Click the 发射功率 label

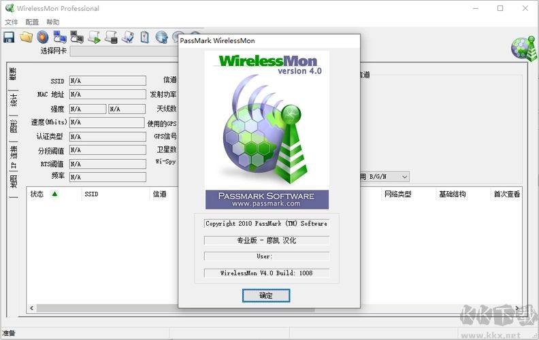pyautogui.click(x=163, y=95)
